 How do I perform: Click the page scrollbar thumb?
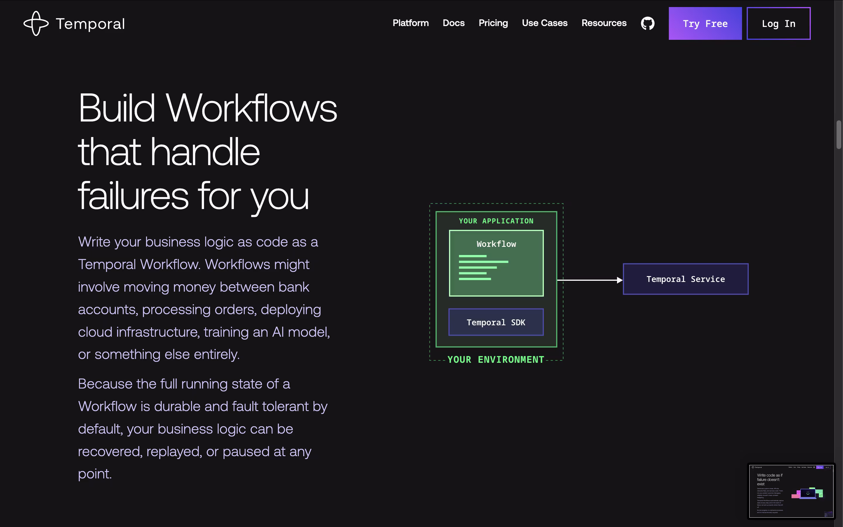coord(839,135)
